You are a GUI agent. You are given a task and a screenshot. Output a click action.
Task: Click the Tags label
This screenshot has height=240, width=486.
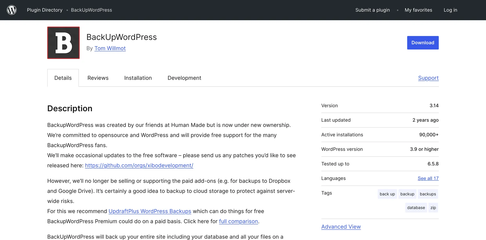tap(327, 193)
